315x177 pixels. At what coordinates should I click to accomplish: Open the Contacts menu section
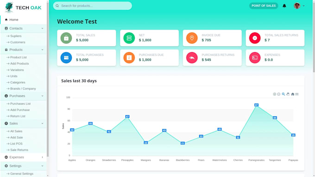pos(23,29)
